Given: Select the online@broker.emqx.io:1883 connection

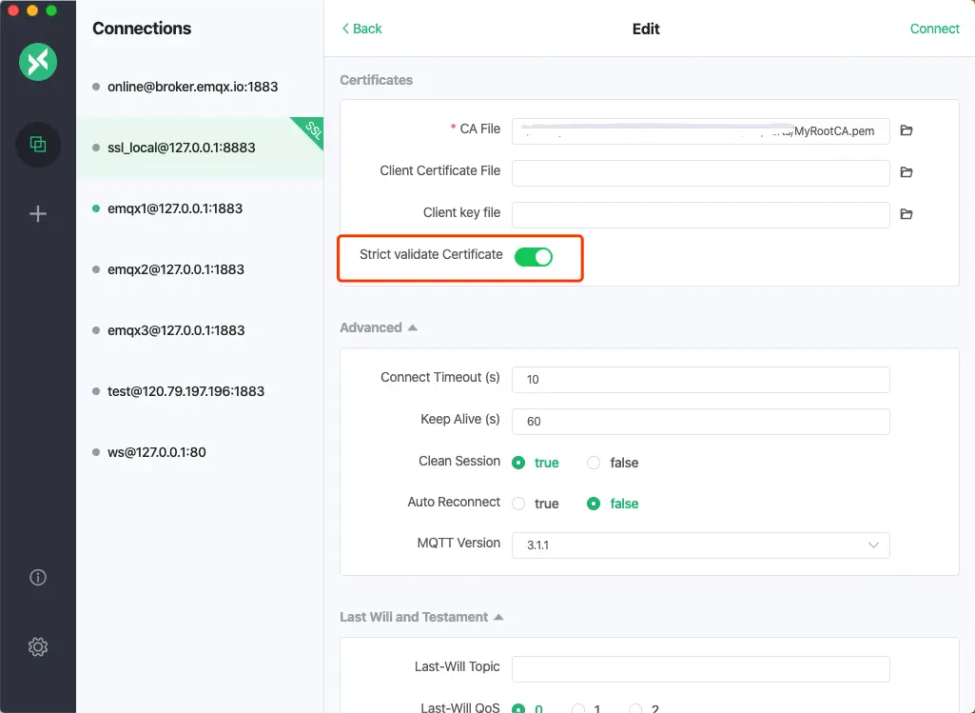Looking at the screenshot, I should pos(192,87).
